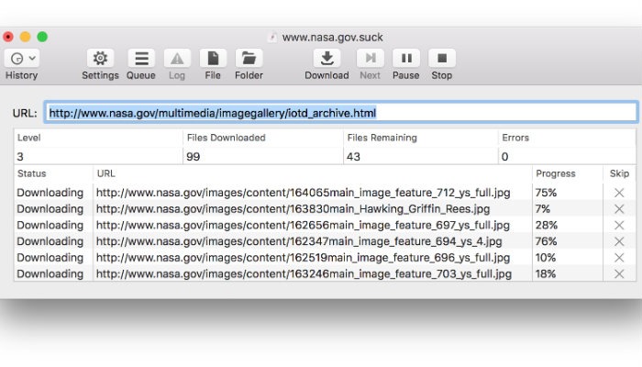Open the Log warning icon
This screenshot has height=367, width=642.
(177, 59)
